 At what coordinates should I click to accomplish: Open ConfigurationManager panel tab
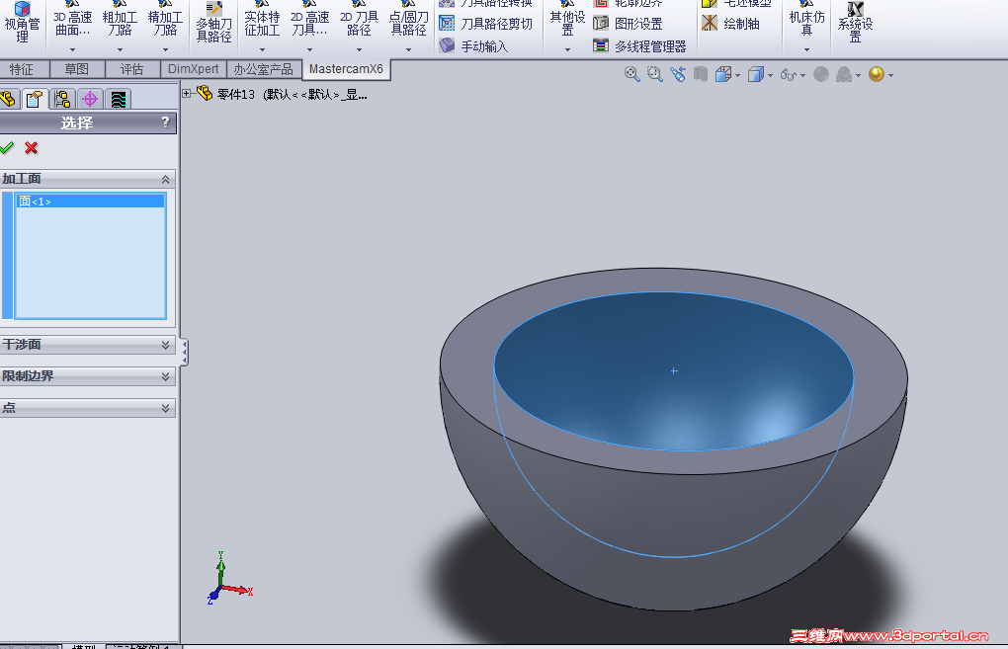[x=62, y=99]
